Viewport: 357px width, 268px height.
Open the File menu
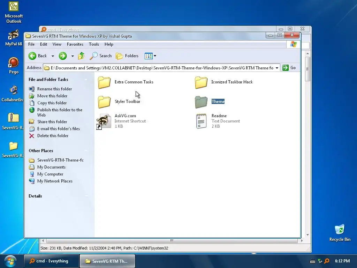pyautogui.click(x=31, y=44)
